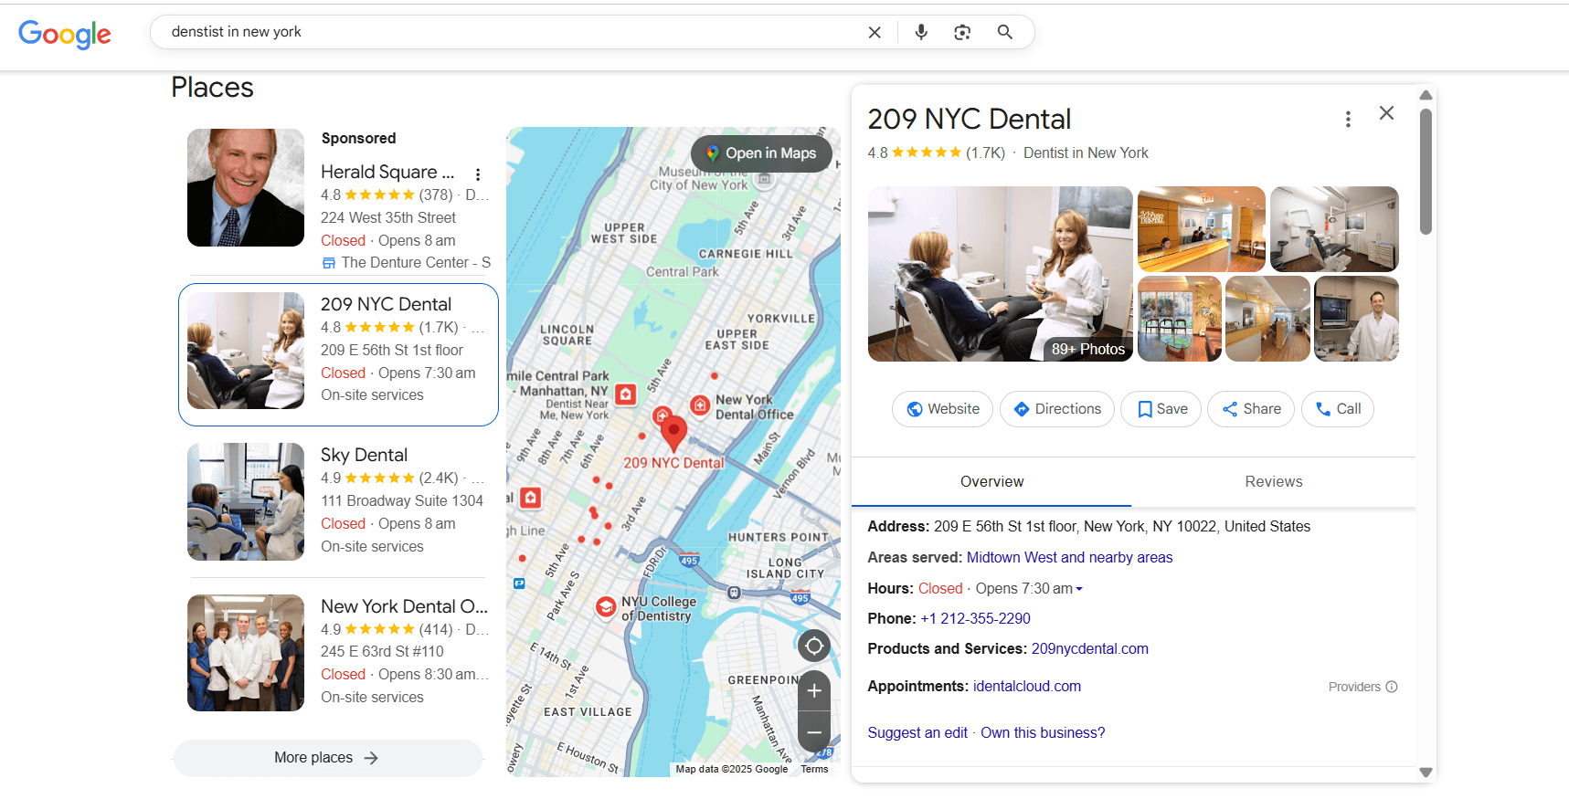Click the Museum of the City of New York marker
The image size is (1569, 799).
[766, 179]
